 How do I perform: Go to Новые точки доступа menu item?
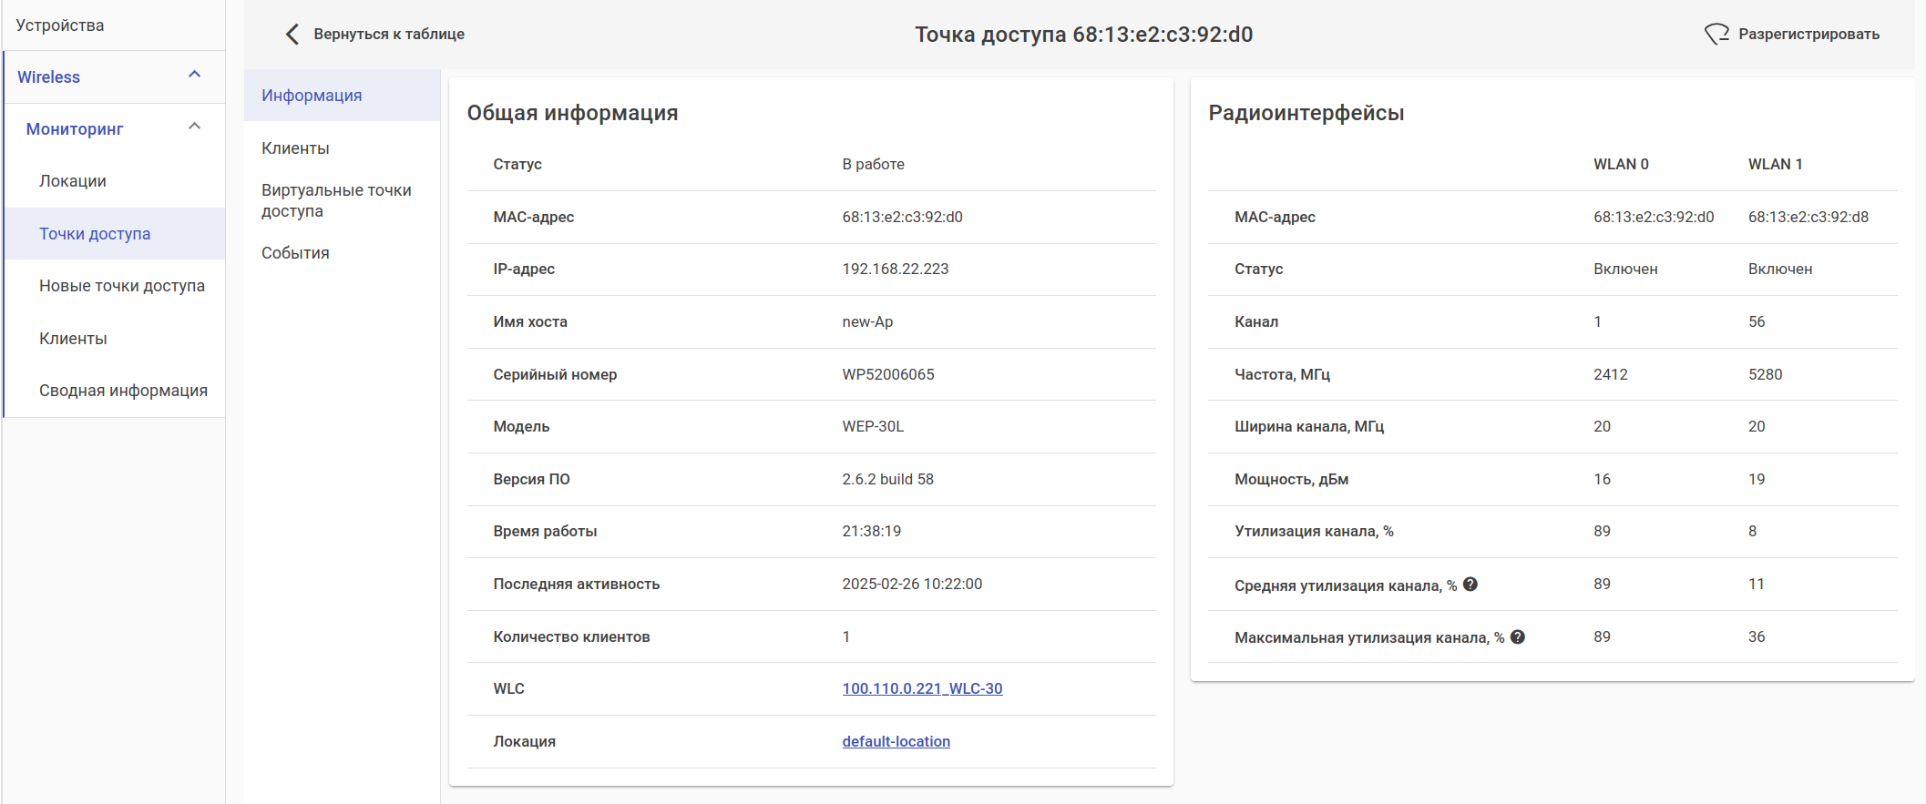point(122,286)
